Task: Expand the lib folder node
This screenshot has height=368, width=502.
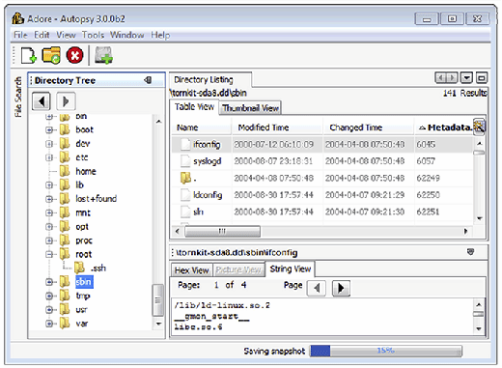Action: (x=49, y=185)
